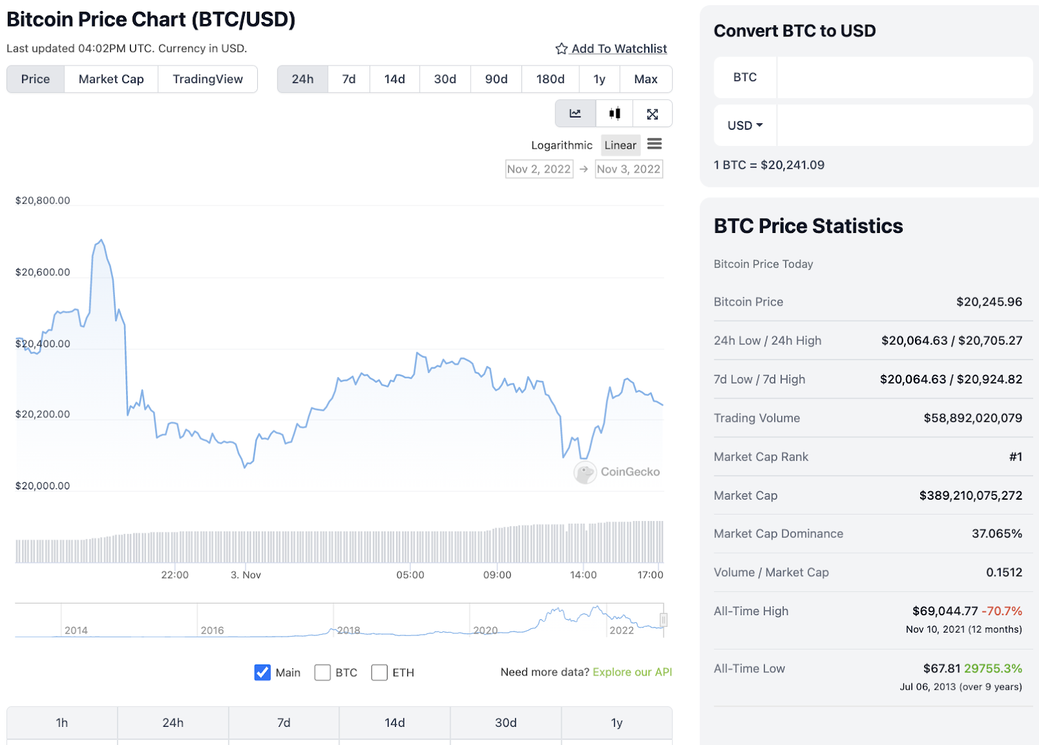Open the Nov 3, 2022 end date picker

click(629, 169)
